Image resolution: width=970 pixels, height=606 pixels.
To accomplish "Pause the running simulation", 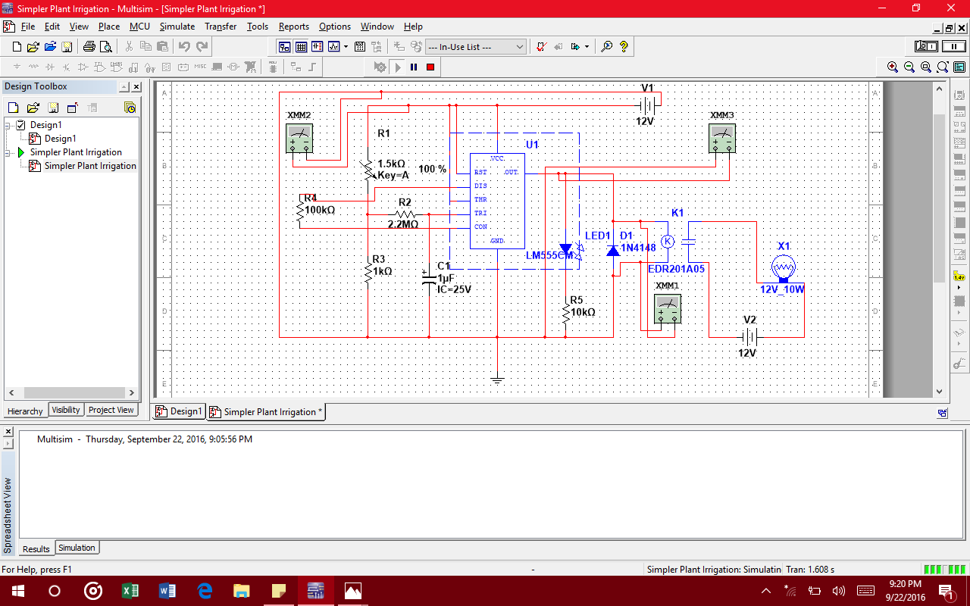I will [414, 67].
